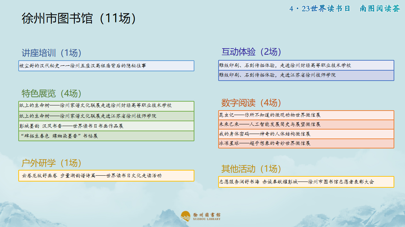Select the 云卷龙纹舒画卷 outdoor activity box
This screenshot has width=405, height=227.
coord(106,176)
